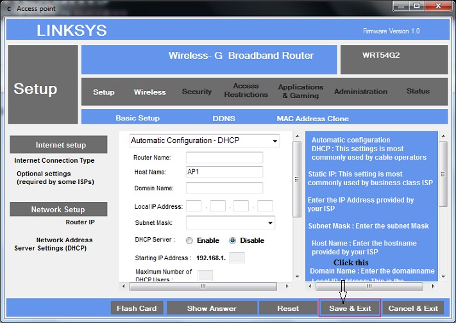
Task: Click the Internet setup section header
Action: pyautogui.click(x=58, y=144)
